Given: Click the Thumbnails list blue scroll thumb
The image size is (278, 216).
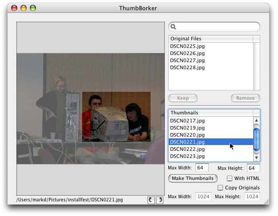Looking at the screenshot, I should 256,139.
